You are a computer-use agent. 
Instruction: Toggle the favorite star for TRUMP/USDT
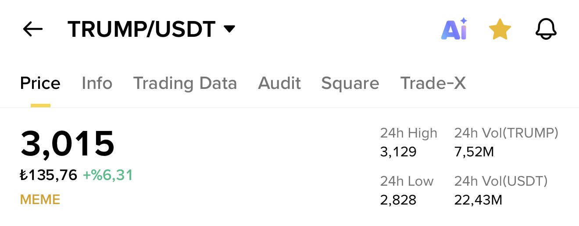[500, 30]
